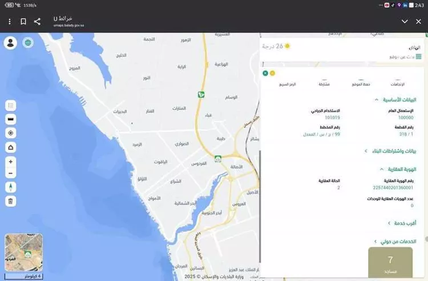
Task: Zoom in on the map
Action: tap(11, 162)
